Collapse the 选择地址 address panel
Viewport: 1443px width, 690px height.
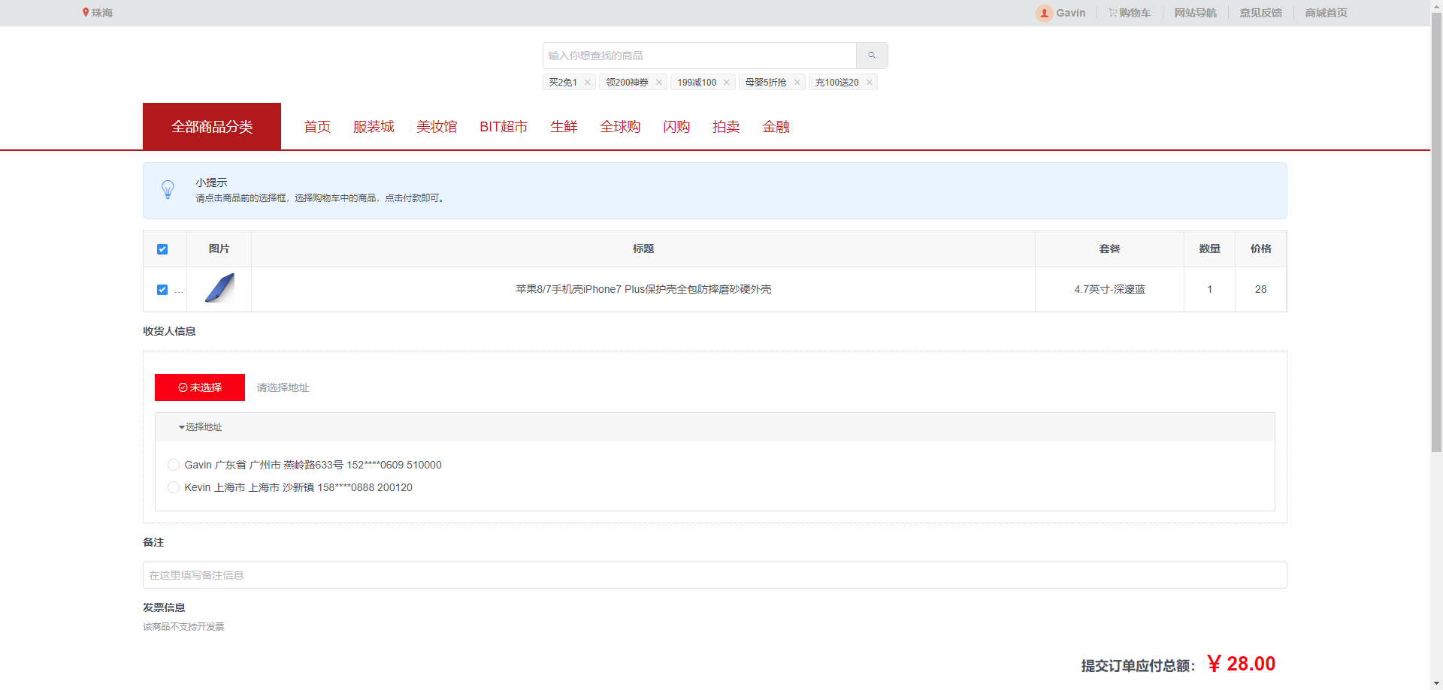pyautogui.click(x=201, y=427)
